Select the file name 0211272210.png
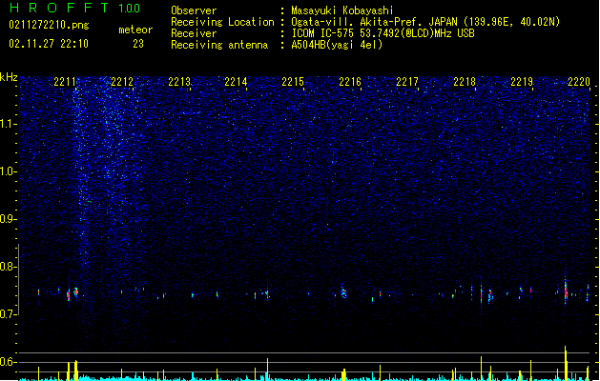Screen dimensions: 600x381 click(49, 25)
